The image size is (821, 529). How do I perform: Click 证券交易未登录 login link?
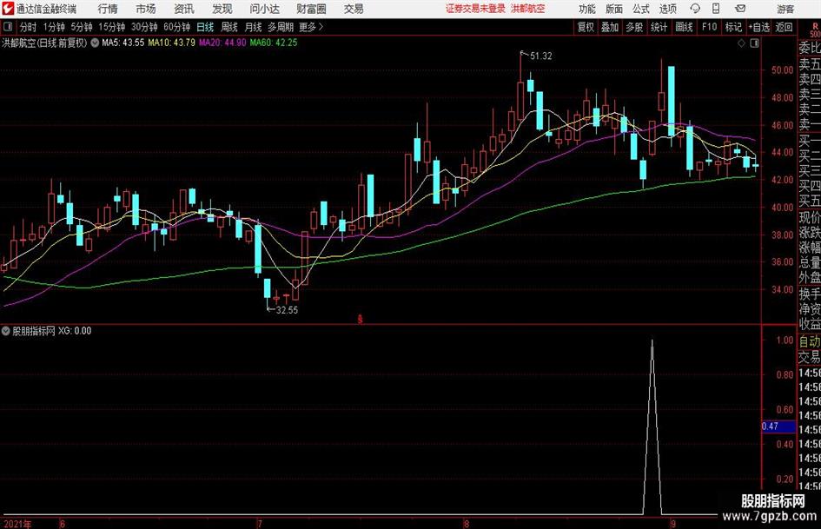475,9
